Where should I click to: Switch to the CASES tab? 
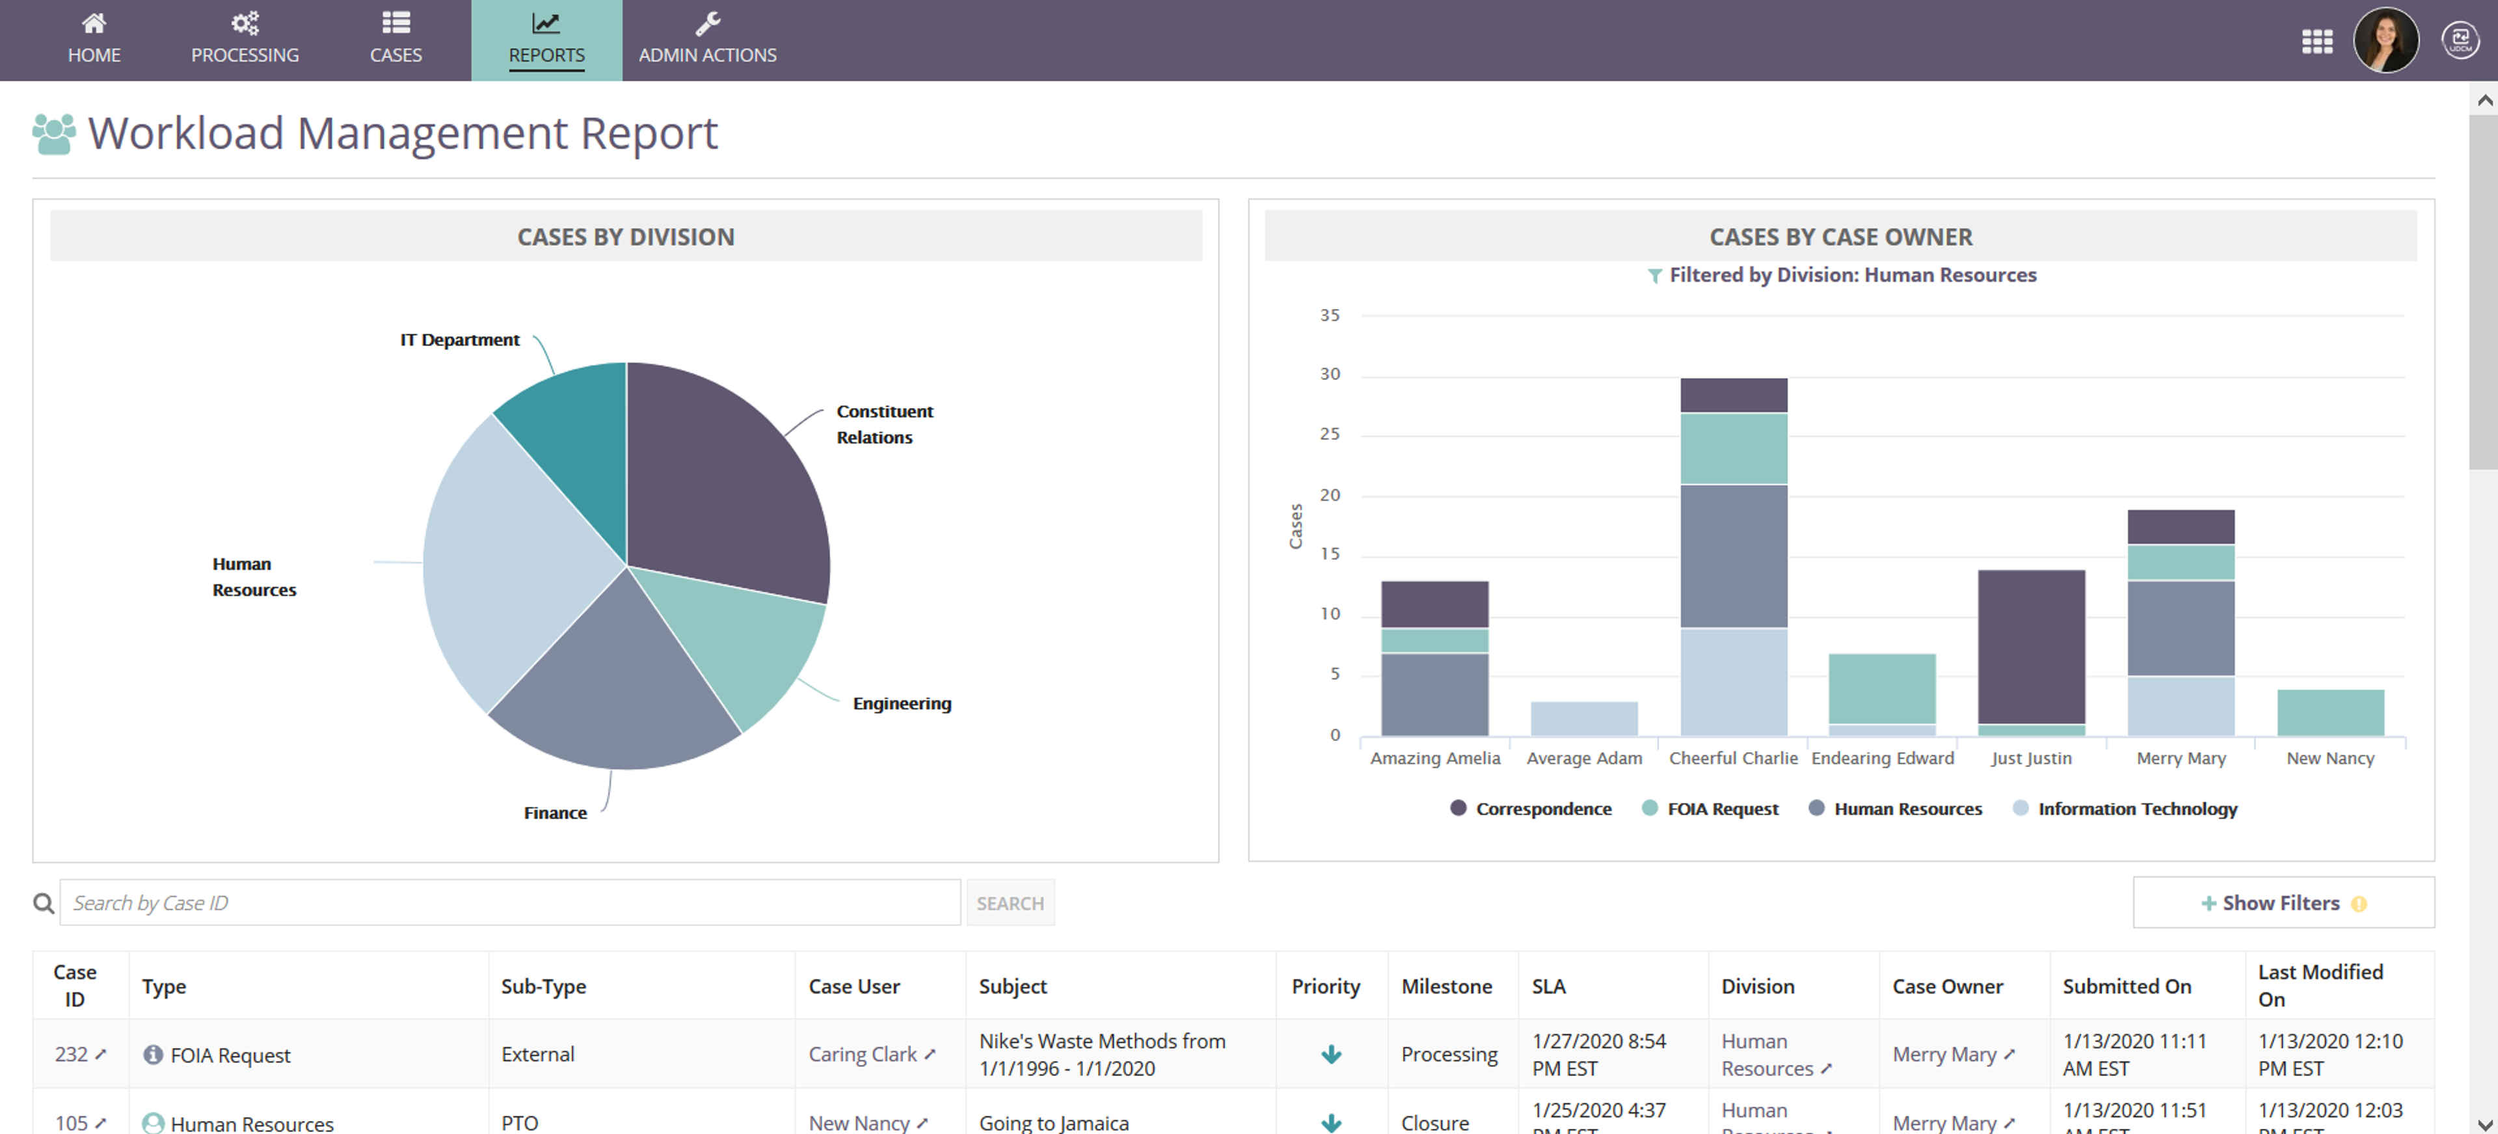(396, 40)
